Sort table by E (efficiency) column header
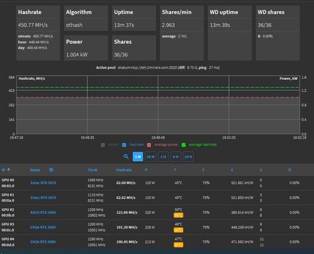The width and height of the screenshot is (314, 254). point(232,170)
